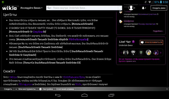Click the edit icon beside Шайрена
Image resolution: width=169 pixels, height=99 pixels.
(x=121, y=21)
